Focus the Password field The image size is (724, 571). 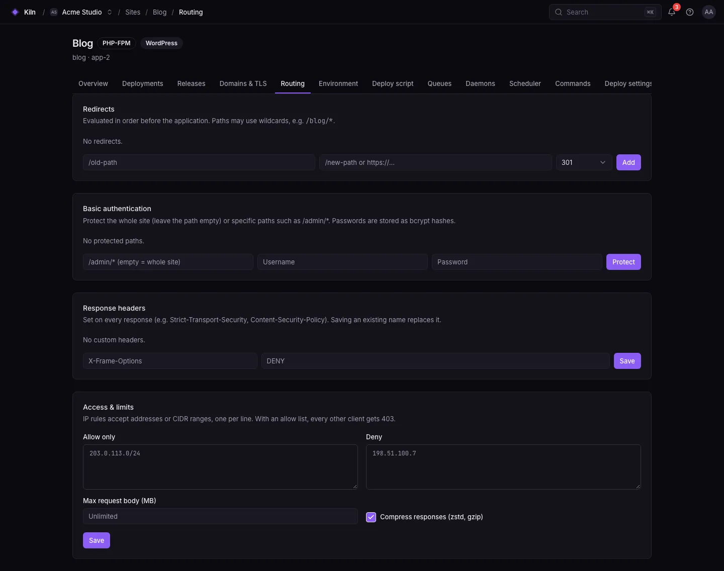(517, 262)
